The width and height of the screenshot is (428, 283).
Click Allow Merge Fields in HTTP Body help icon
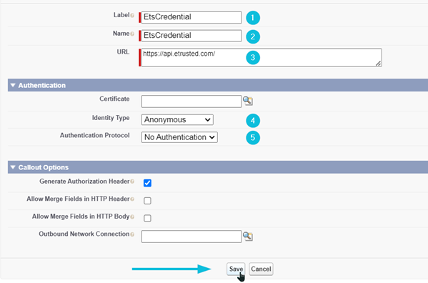(x=132, y=217)
